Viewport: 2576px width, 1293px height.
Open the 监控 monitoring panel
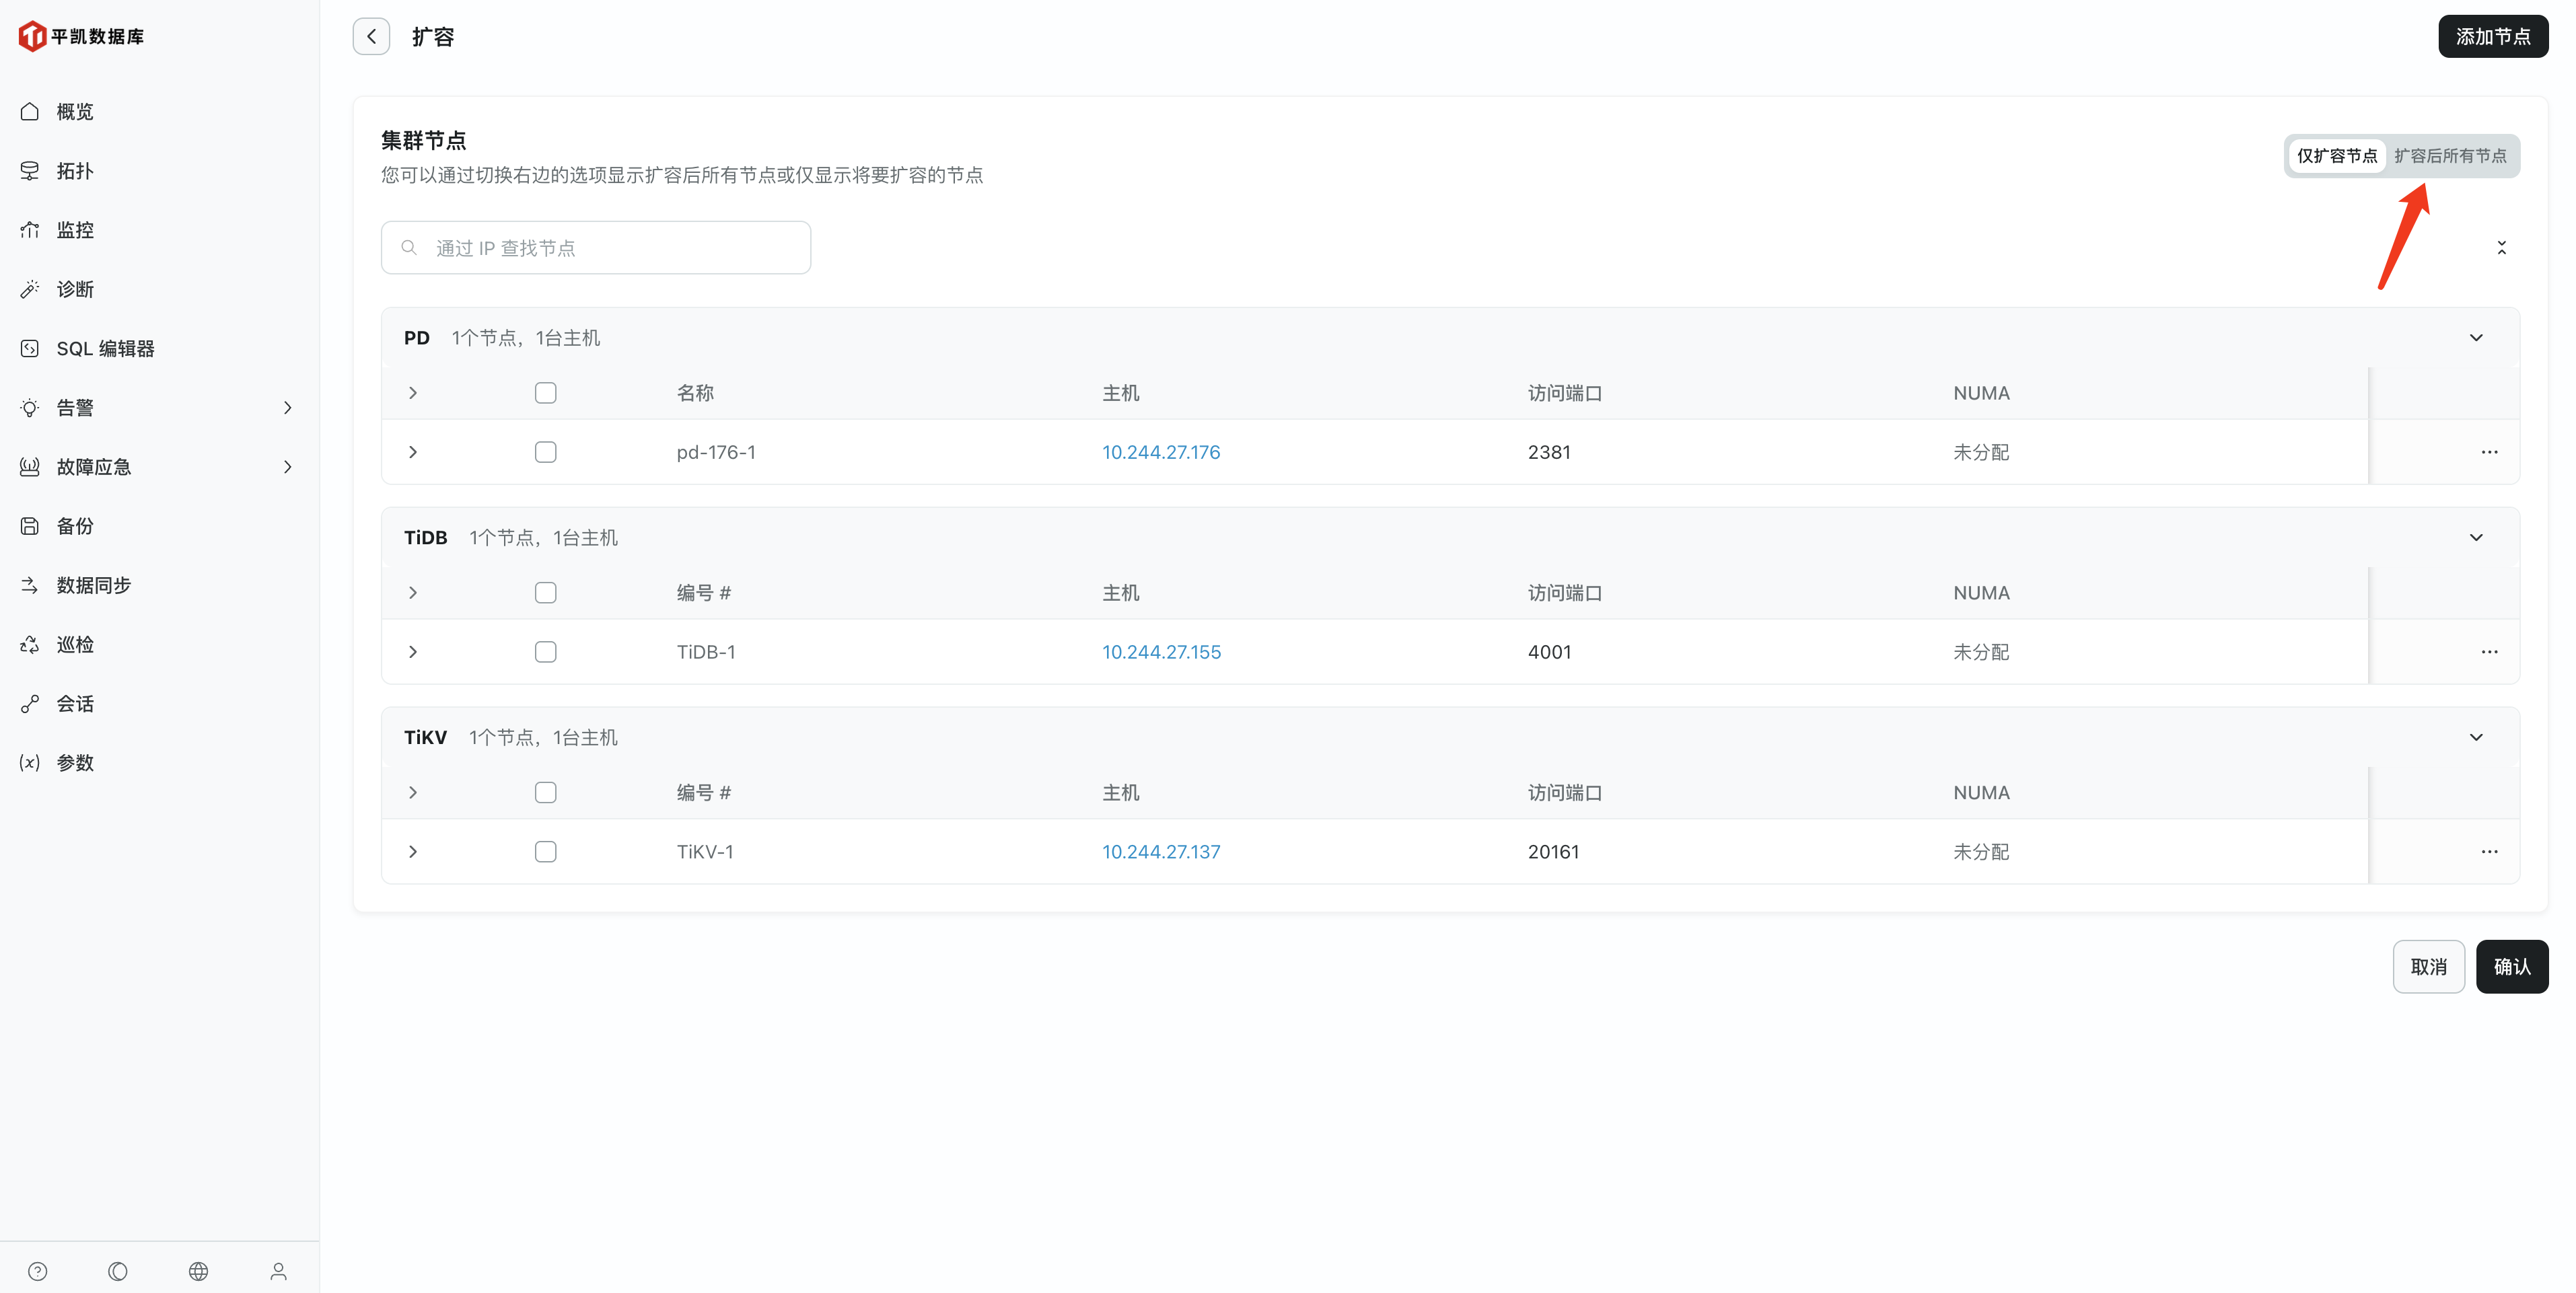pyautogui.click(x=76, y=229)
